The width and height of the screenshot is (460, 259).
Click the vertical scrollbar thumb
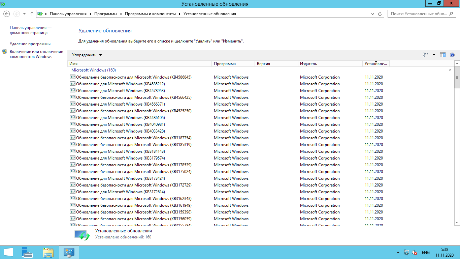[x=457, y=77]
